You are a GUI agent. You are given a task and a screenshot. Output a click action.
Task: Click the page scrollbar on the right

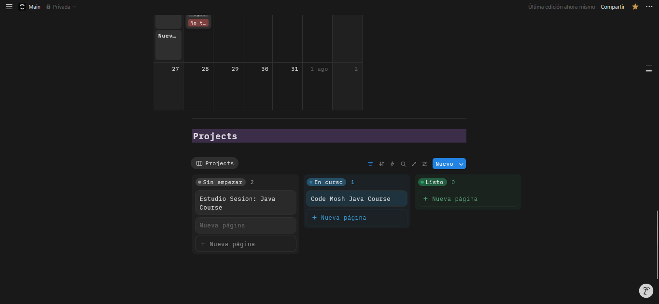click(x=657, y=244)
